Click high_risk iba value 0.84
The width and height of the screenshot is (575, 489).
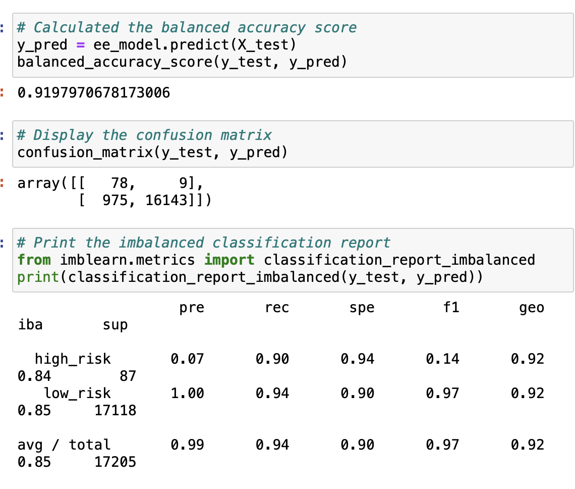34,376
